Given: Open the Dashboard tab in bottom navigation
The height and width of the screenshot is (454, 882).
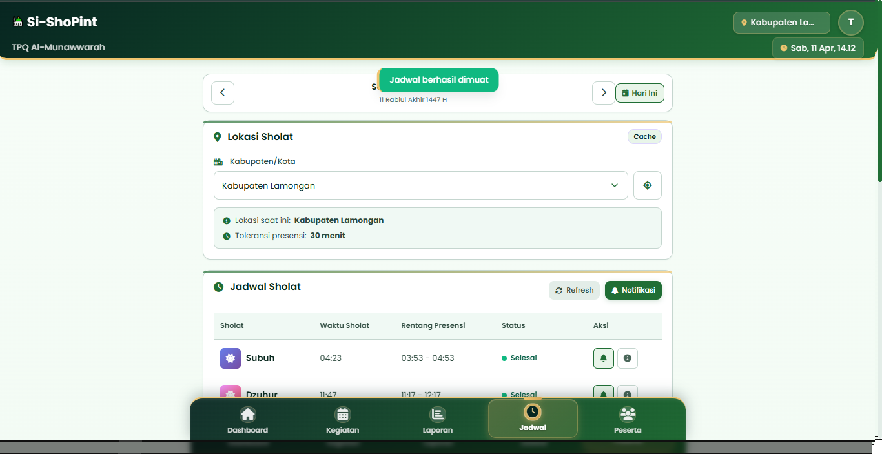Looking at the screenshot, I should pyautogui.click(x=247, y=420).
